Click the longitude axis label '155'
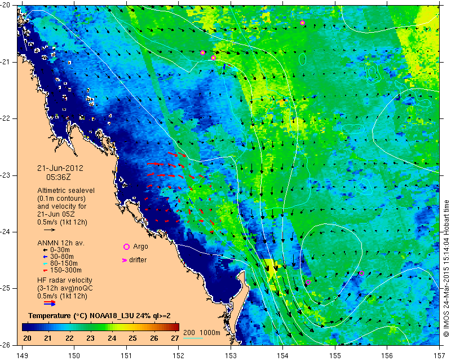Viewport: 451px width, 361px height. [x=335, y=356]
